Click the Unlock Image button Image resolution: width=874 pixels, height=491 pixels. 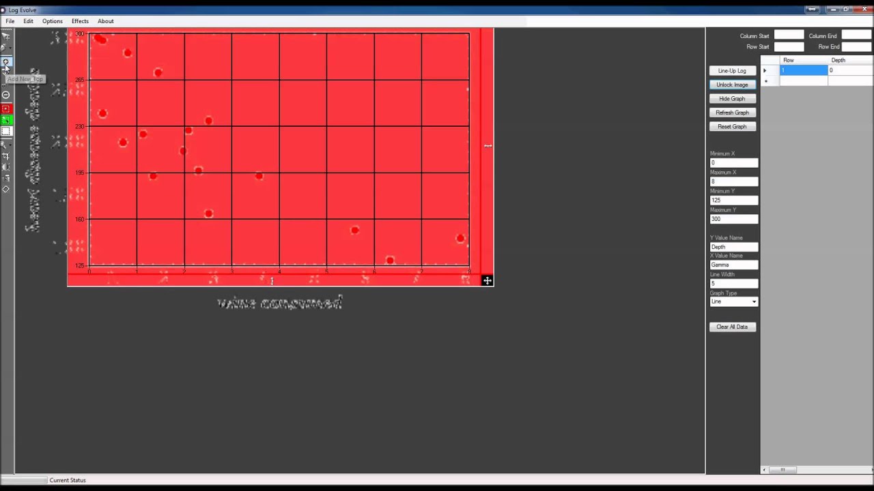733,85
